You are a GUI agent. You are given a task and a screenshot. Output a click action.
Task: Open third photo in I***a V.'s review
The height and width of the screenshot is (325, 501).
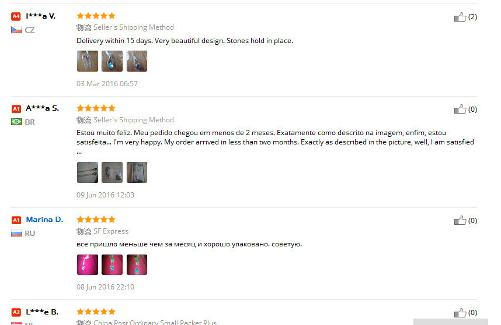click(137, 61)
